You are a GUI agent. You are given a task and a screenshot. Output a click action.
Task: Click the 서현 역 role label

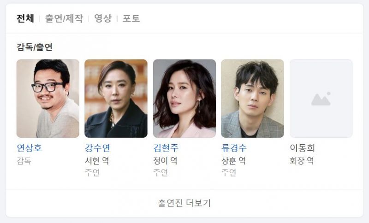pyautogui.click(x=97, y=161)
